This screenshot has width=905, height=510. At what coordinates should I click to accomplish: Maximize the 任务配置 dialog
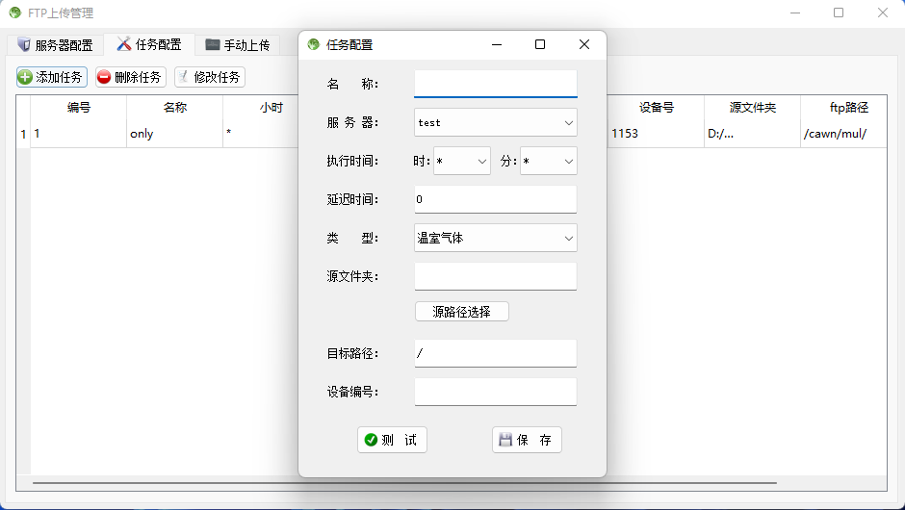(x=540, y=44)
